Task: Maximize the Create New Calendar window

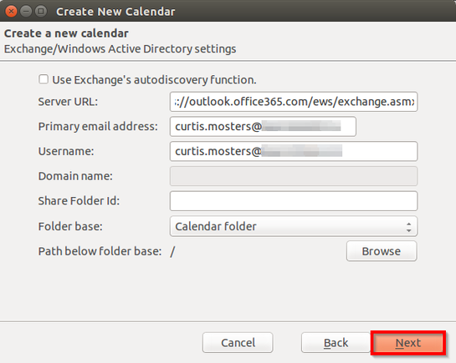Action: click(x=41, y=12)
